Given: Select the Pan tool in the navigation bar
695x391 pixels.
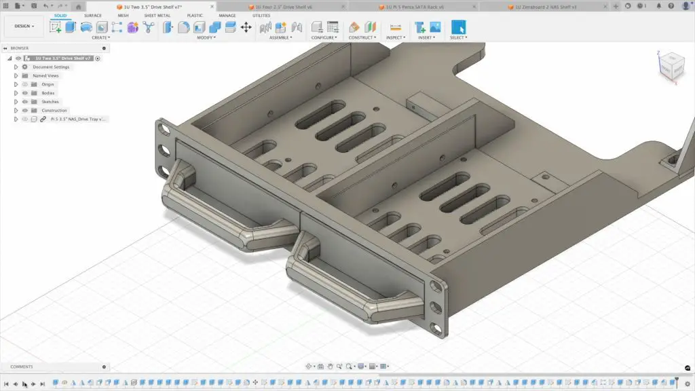Looking at the screenshot, I should pyautogui.click(x=331, y=367).
